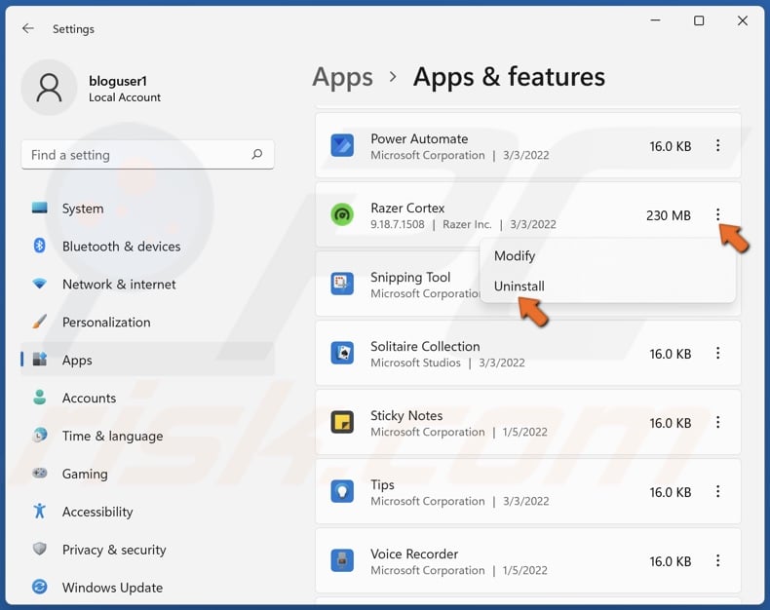Image resolution: width=770 pixels, height=610 pixels.
Task: Click the Voice Recorder app name
Action: click(414, 554)
